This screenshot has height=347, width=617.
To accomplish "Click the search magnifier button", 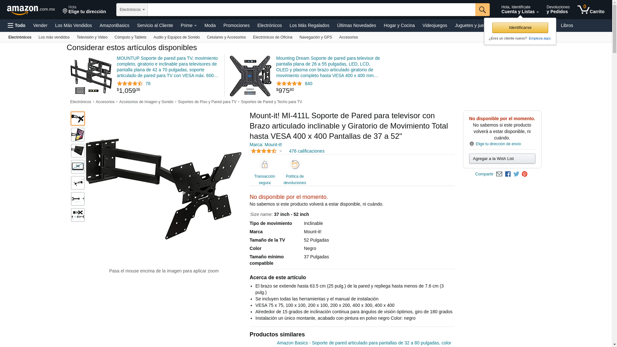I will tap(482, 10).
